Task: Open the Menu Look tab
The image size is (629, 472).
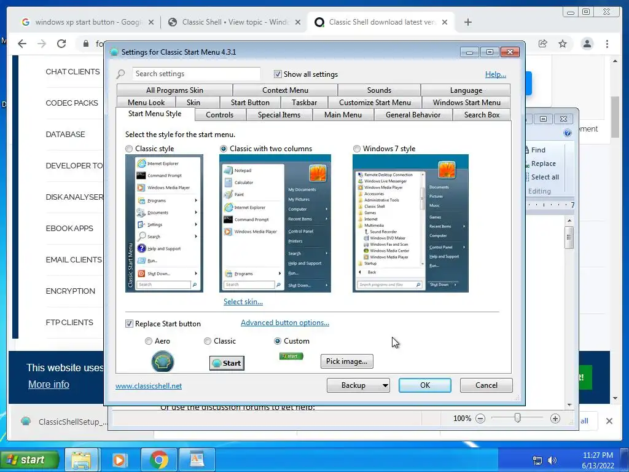Action: coord(146,103)
